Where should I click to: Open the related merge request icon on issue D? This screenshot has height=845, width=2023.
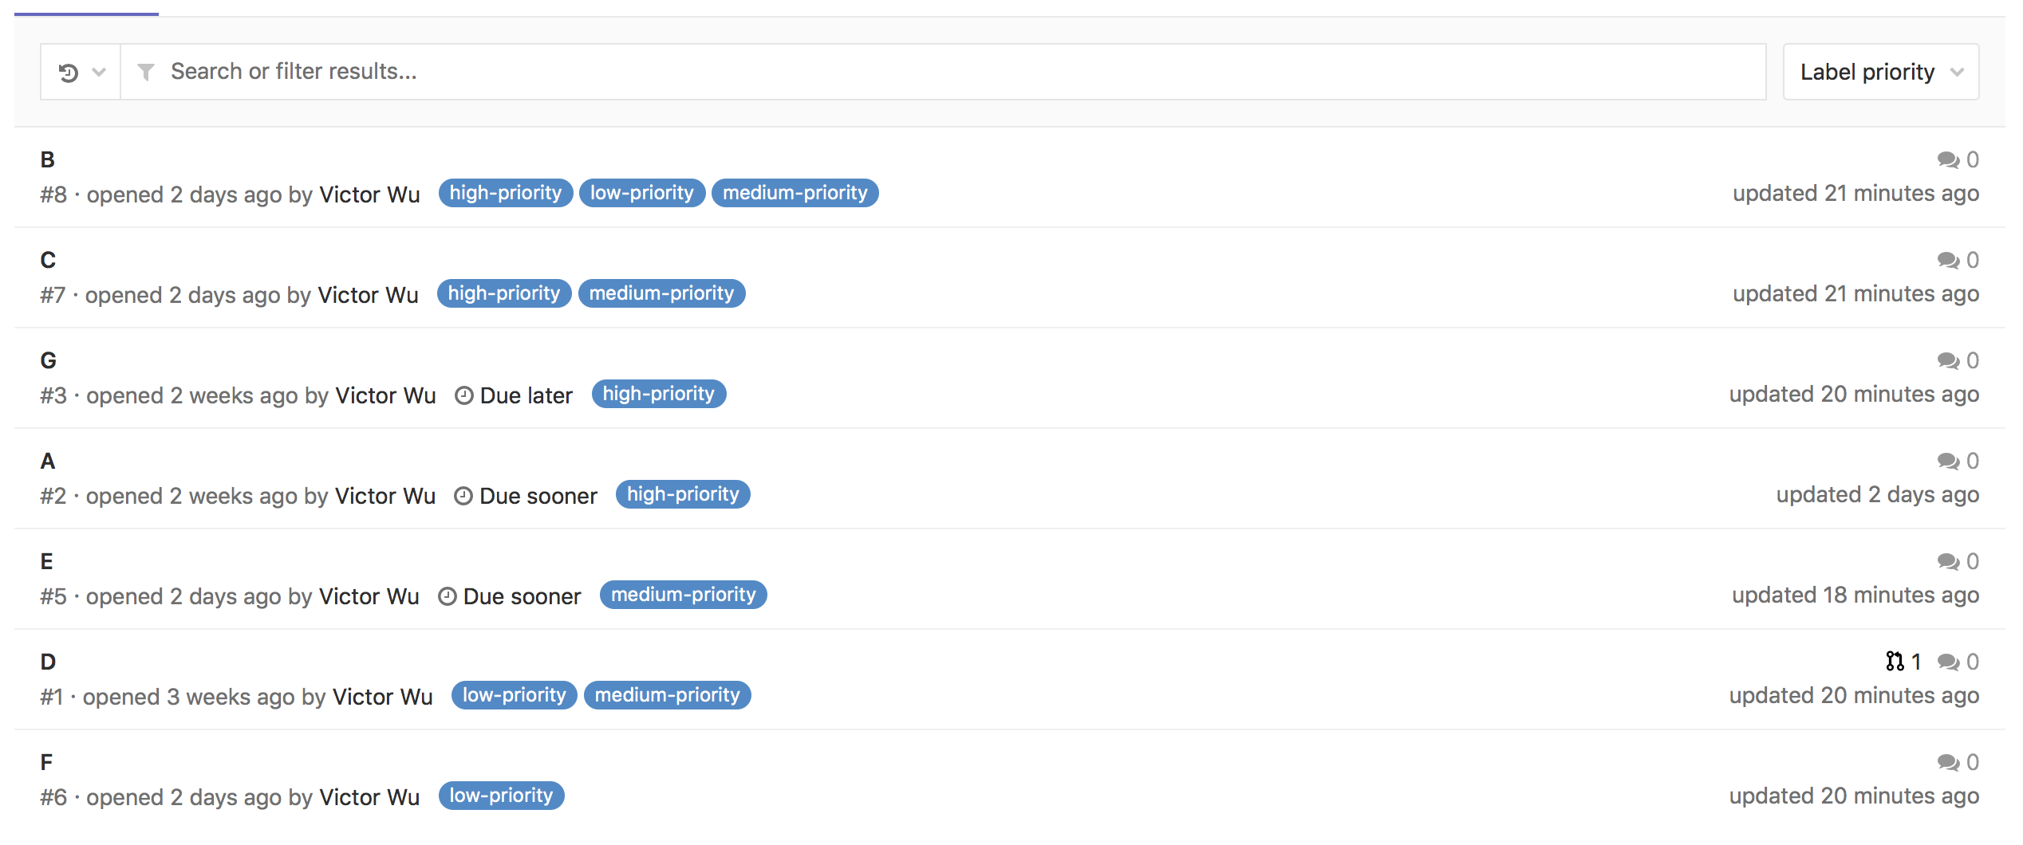(1896, 661)
